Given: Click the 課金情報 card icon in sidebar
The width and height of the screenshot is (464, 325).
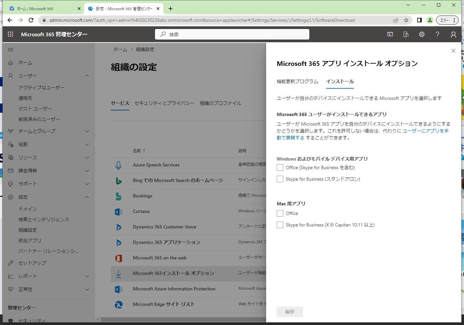Looking at the screenshot, I should pos(11,171).
